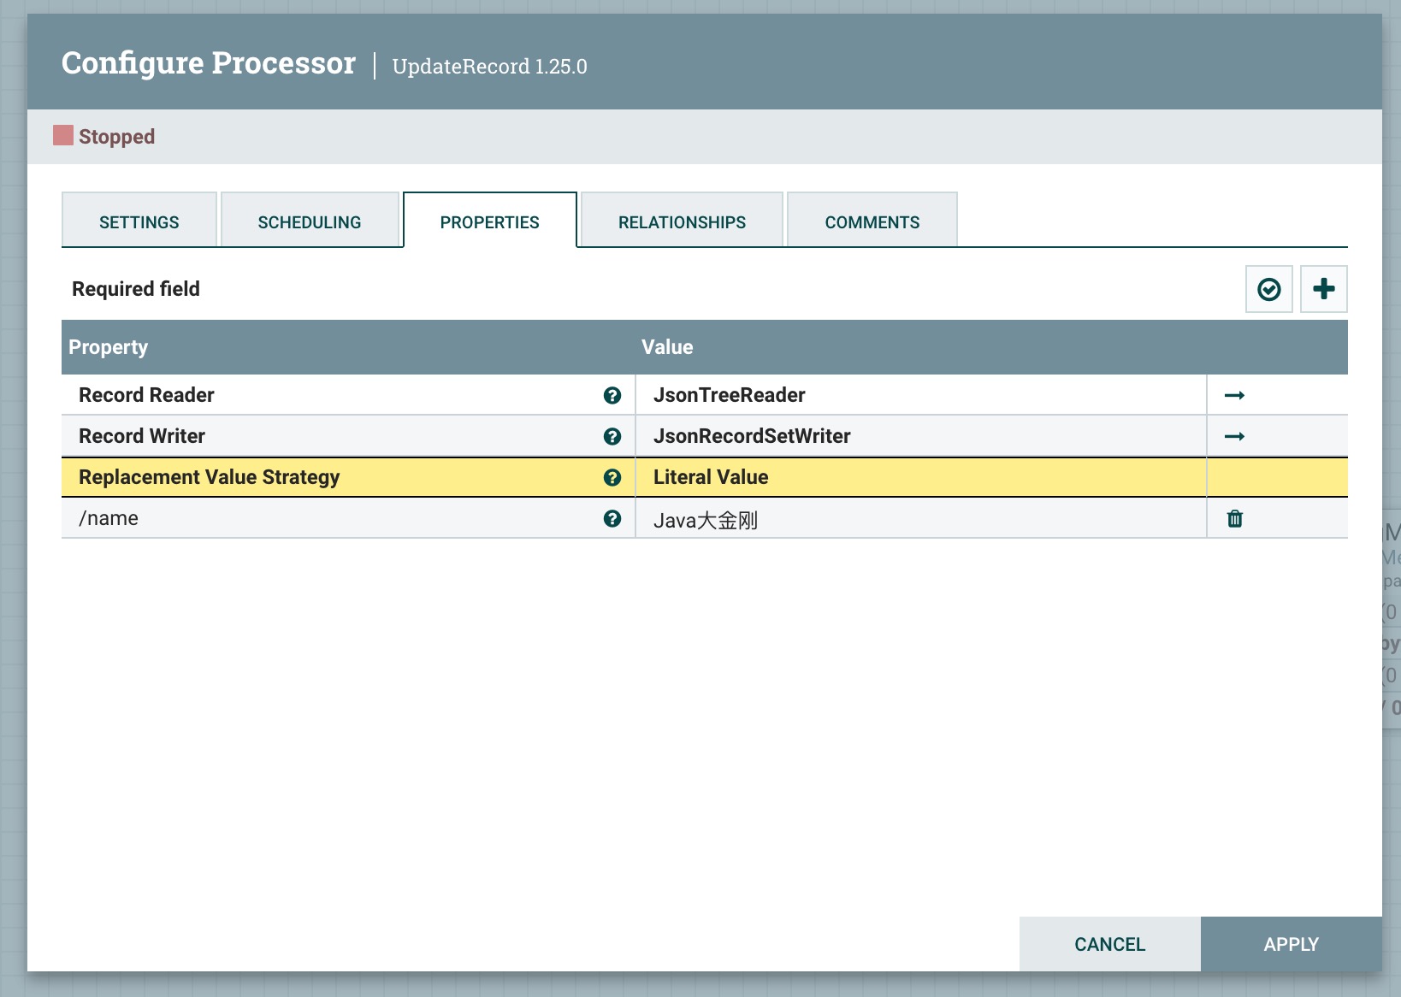Select the Properties tab

(489, 221)
